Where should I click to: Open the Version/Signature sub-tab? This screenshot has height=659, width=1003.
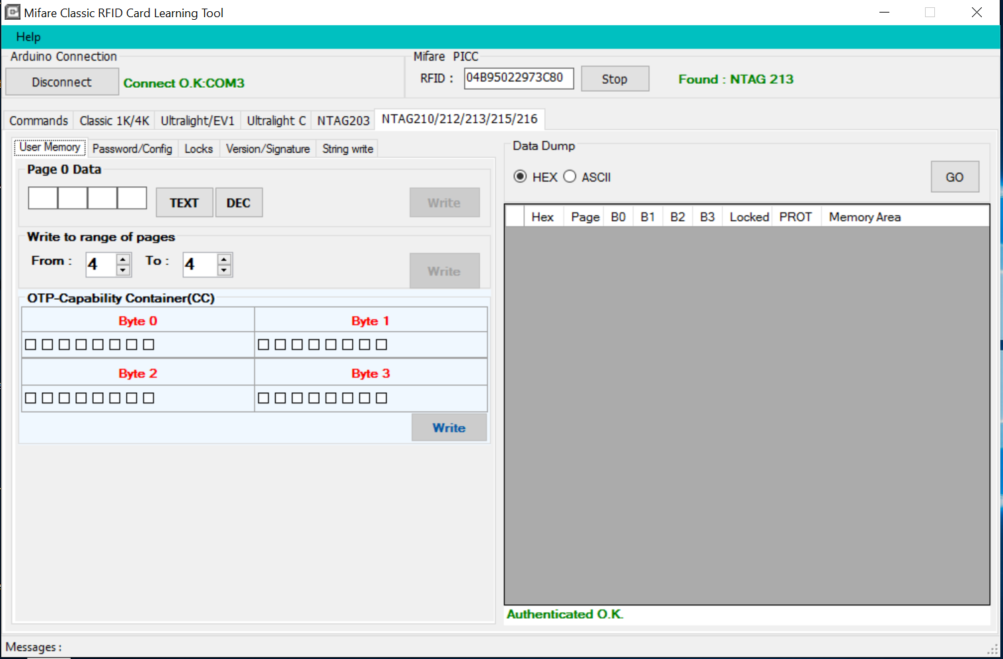[x=268, y=149]
